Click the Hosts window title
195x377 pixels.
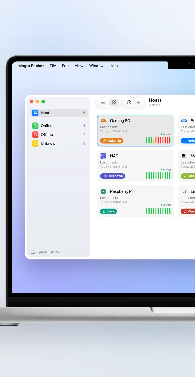155,100
